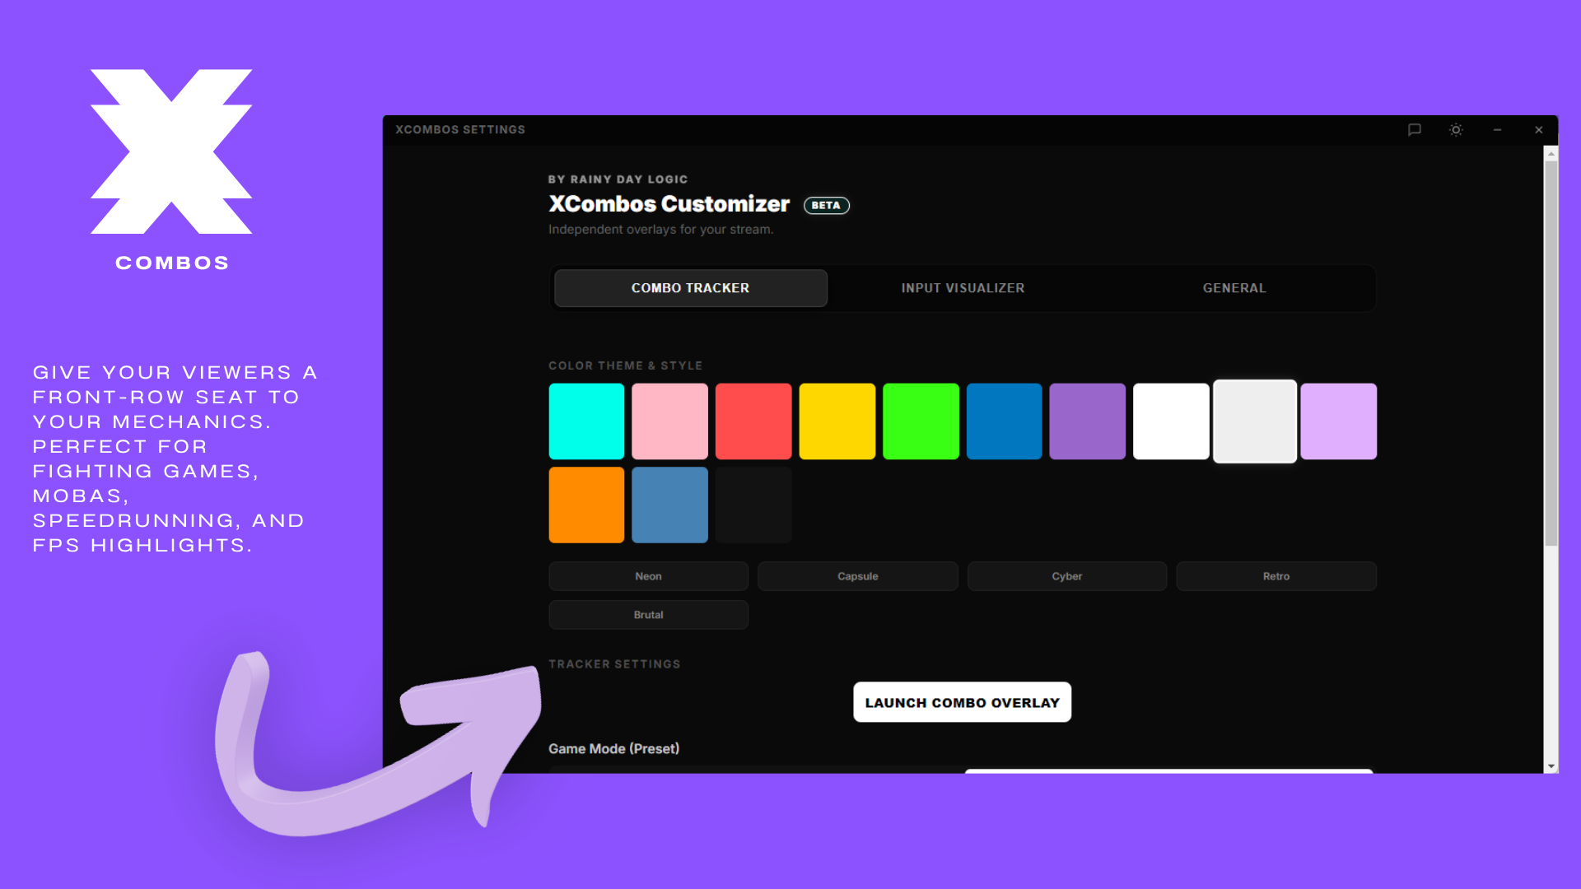The height and width of the screenshot is (889, 1581).
Task: Open the feedback chat icon
Action: click(1415, 129)
